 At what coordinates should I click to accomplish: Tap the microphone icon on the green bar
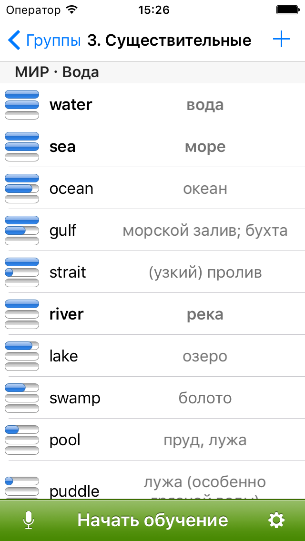click(27, 520)
